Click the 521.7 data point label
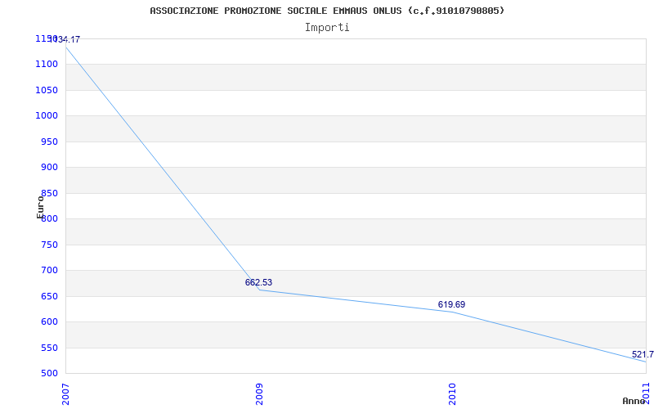 [643, 355]
